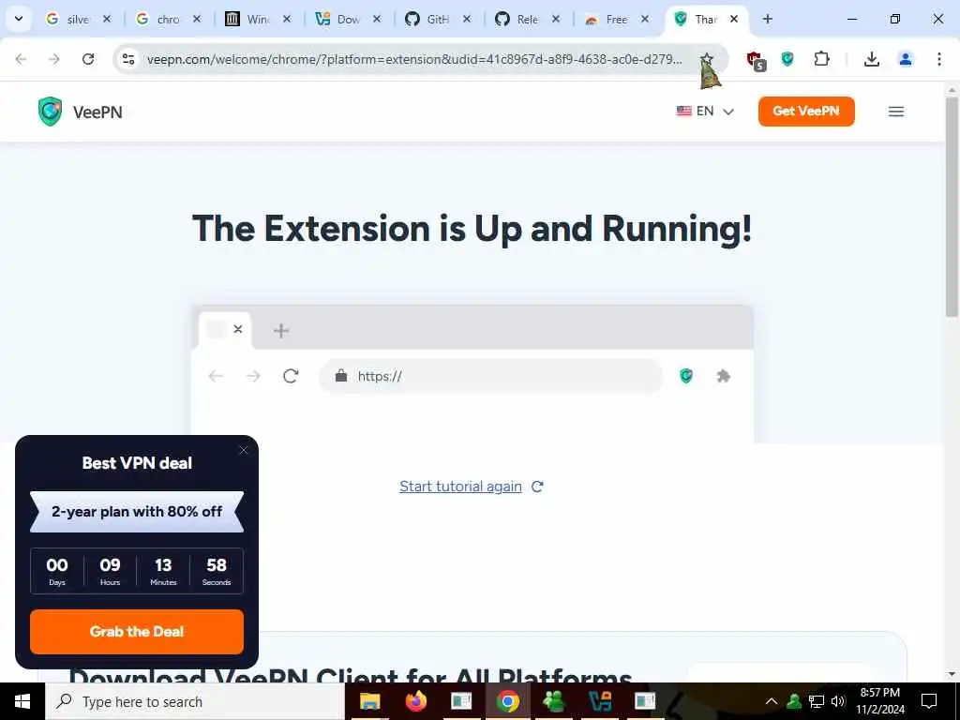This screenshot has width=960, height=720.
Task: Open the Windows notification center
Action: [x=929, y=701]
